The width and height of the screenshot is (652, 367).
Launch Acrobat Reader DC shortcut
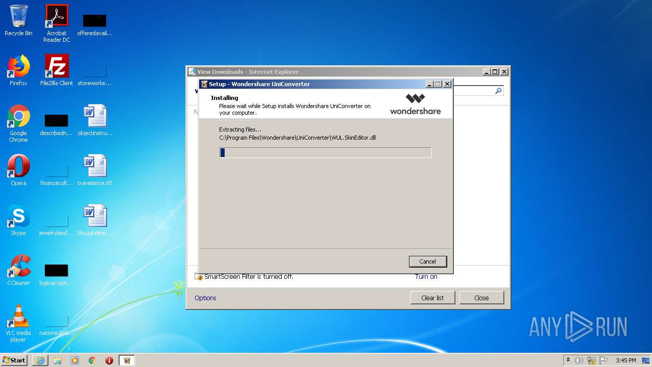pyautogui.click(x=57, y=23)
